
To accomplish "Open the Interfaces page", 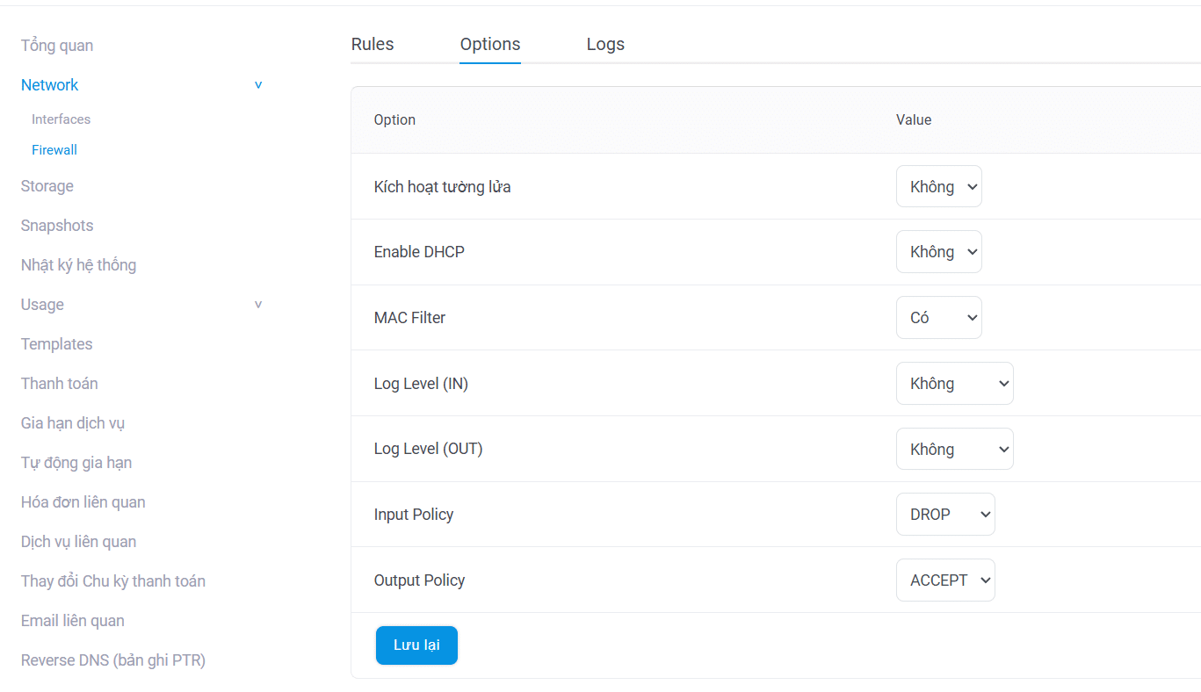I will pyautogui.click(x=61, y=119).
